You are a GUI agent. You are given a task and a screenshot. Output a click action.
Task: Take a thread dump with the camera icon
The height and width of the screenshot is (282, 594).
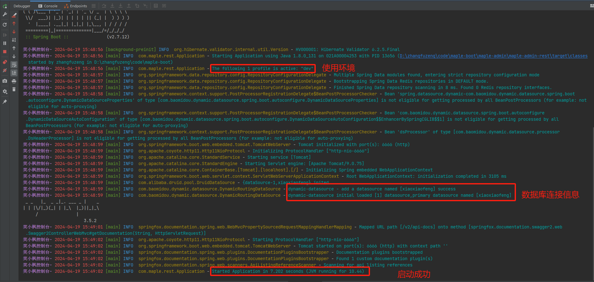pos(5,81)
